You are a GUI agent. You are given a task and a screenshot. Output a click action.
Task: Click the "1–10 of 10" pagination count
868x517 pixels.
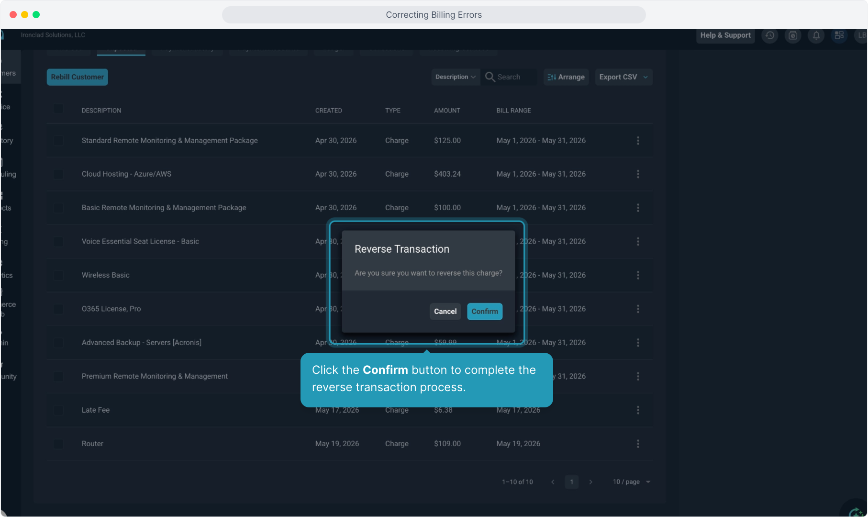[x=517, y=482]
